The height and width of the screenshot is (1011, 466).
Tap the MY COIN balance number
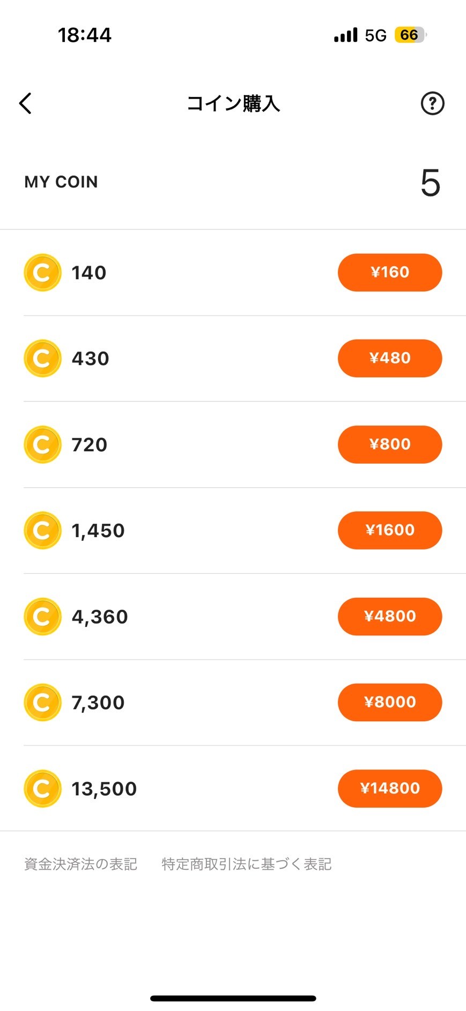[x=430, y=183]
